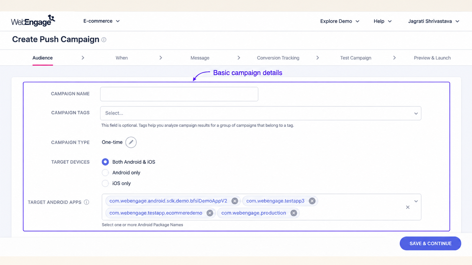The width and height of the screenshot is (472, 265).
Task: Choose Android only target device
Action: point(105,173)
